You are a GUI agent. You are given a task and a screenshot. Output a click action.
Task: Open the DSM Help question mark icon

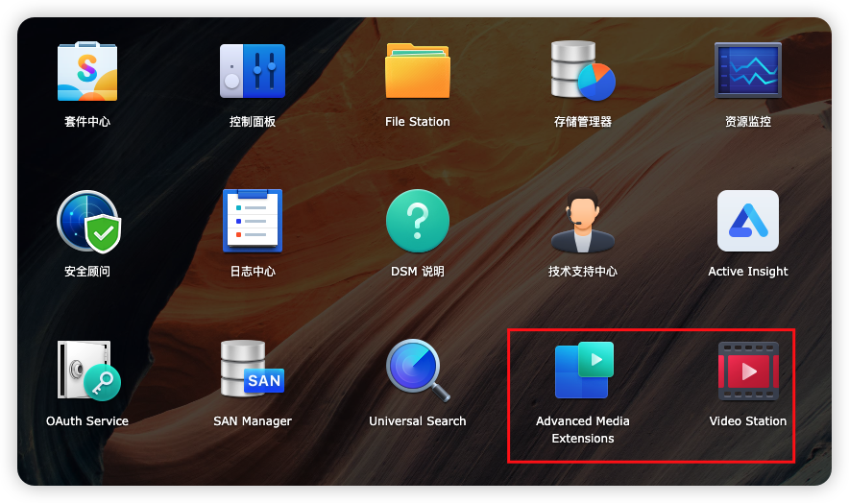418,221
